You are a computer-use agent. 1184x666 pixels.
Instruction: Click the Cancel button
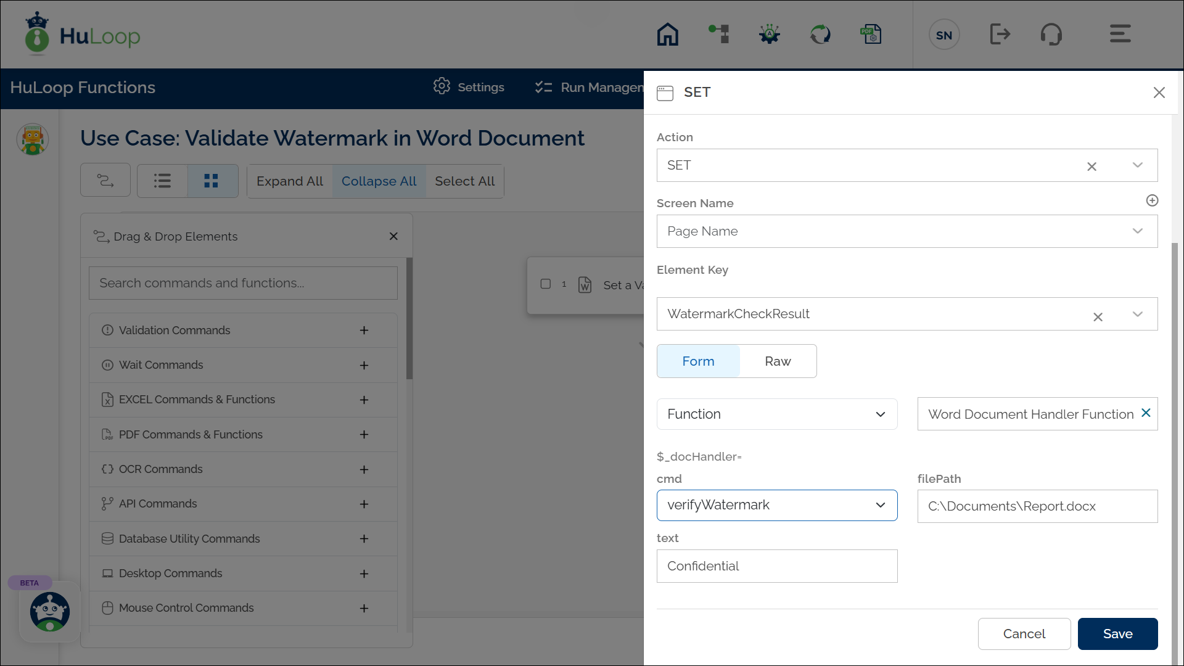1024,634
